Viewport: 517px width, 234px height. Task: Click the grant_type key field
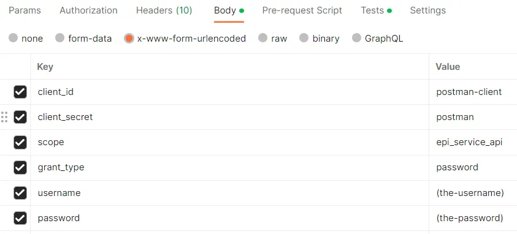[x=229, y=167]
